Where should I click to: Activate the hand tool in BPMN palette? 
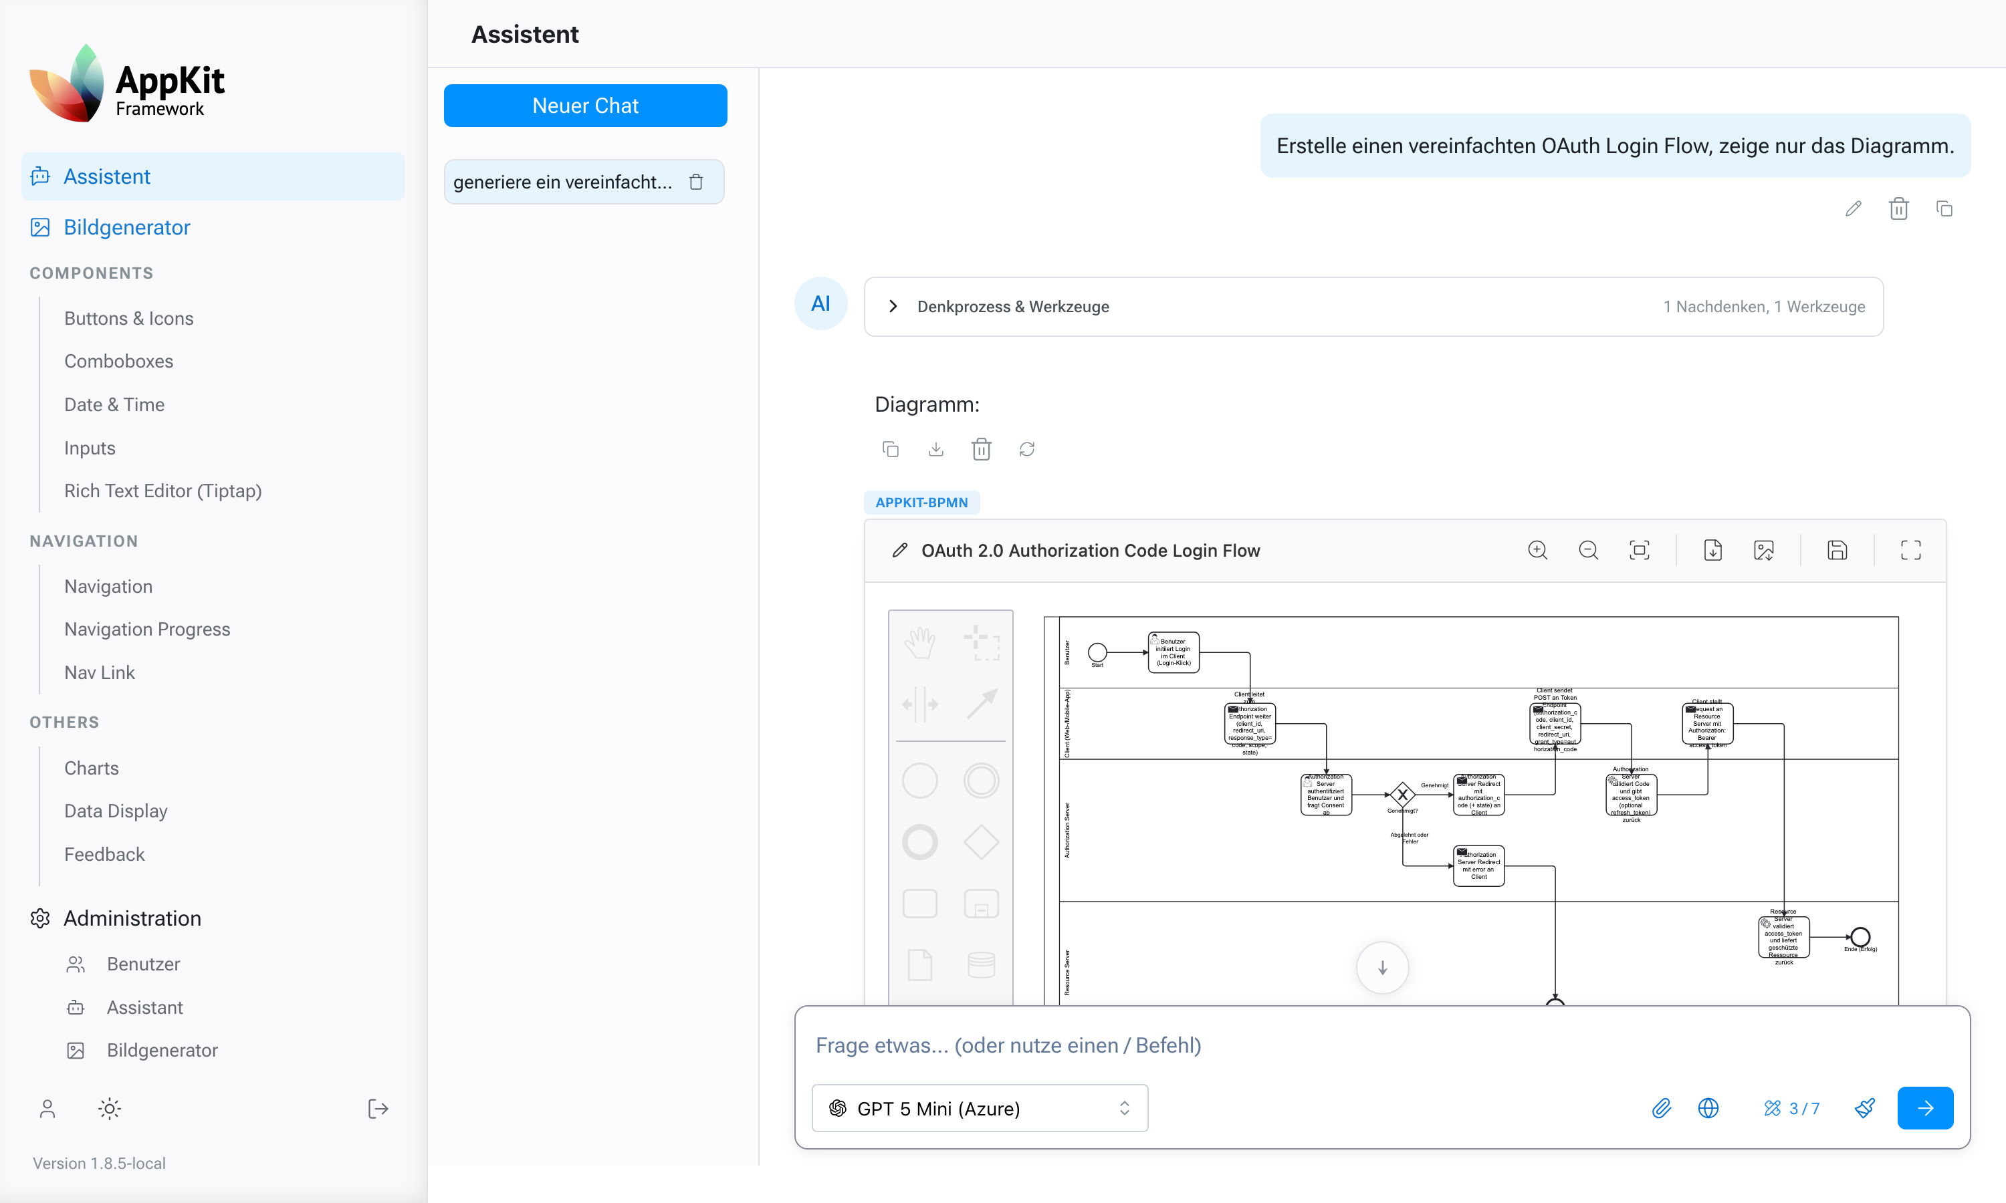click(x=919, y=642)
